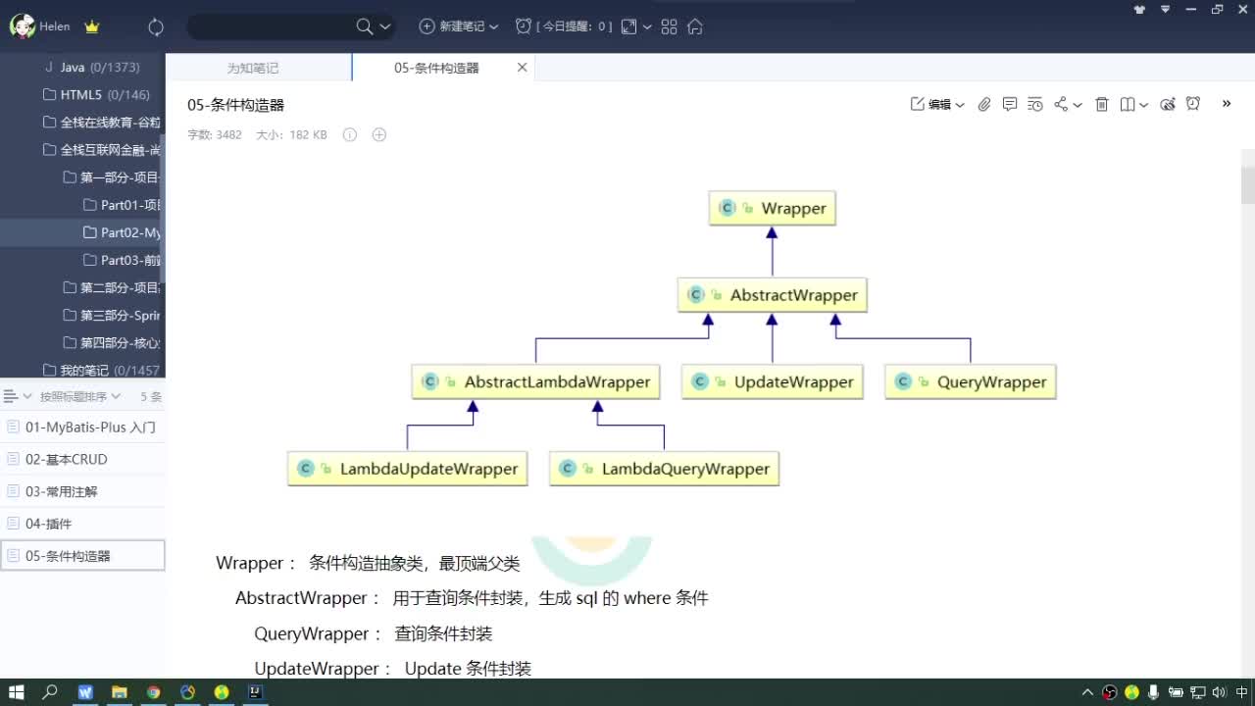Select the 第三部分-Sprin folder
Screen dimensions: 1255x706
82,315
